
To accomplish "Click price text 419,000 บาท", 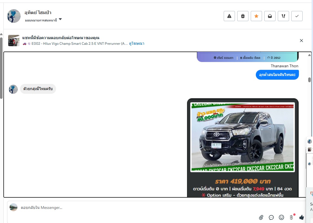I will [243, 181].
